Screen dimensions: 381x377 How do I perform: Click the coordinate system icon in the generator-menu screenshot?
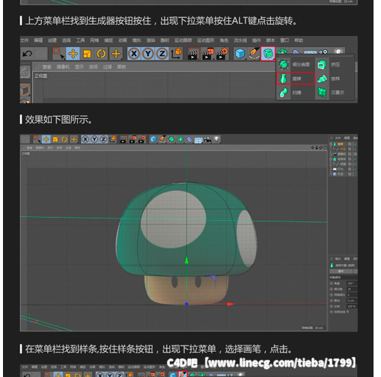(x=177, y=54)
